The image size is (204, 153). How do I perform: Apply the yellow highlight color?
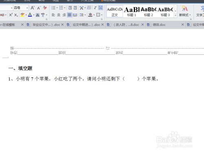(x=22, y=15)
